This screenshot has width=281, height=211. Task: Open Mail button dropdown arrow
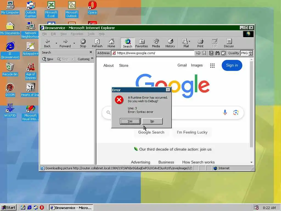tap(190, 41)
